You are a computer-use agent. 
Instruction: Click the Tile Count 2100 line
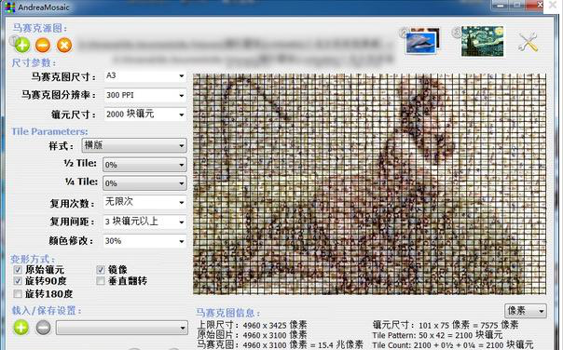[453, 345]
